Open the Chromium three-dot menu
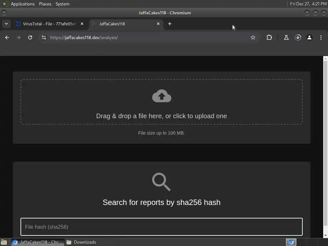328x246 pixels. (321, 37)
